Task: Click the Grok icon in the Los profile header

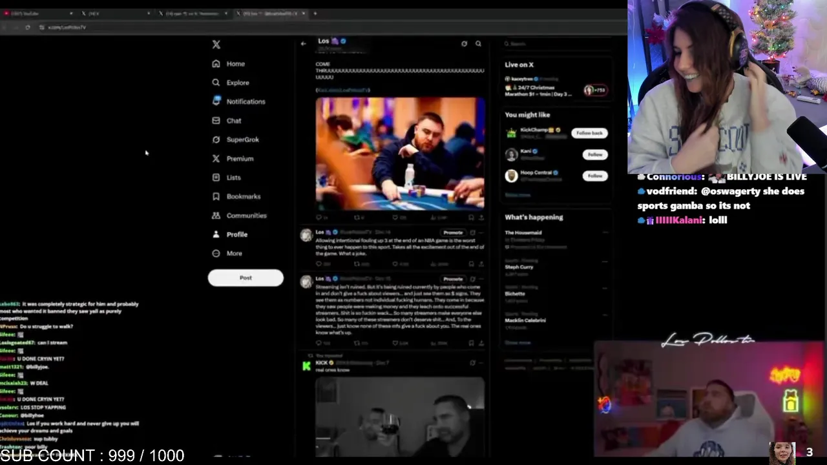Action: tap(464, 43)
